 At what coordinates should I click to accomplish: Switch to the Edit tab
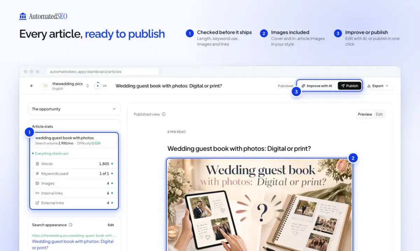click(x=379, y=114)
